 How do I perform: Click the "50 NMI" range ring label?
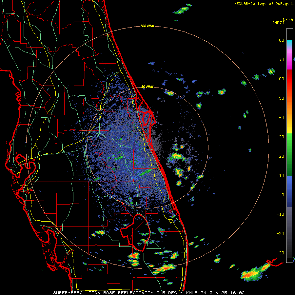pyautogui.click(x=147, y=87)
